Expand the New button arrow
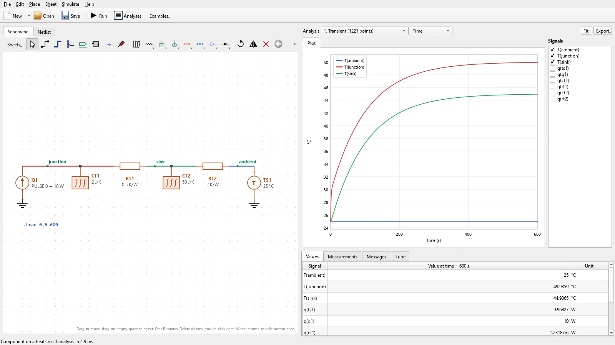Image resolution: width=615 pixels, height=345 pixels. [x=29, y=16]
